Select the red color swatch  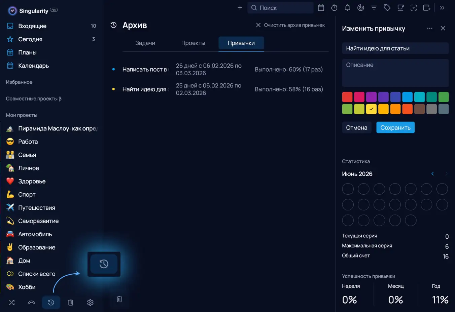click(x=347, y=97)
